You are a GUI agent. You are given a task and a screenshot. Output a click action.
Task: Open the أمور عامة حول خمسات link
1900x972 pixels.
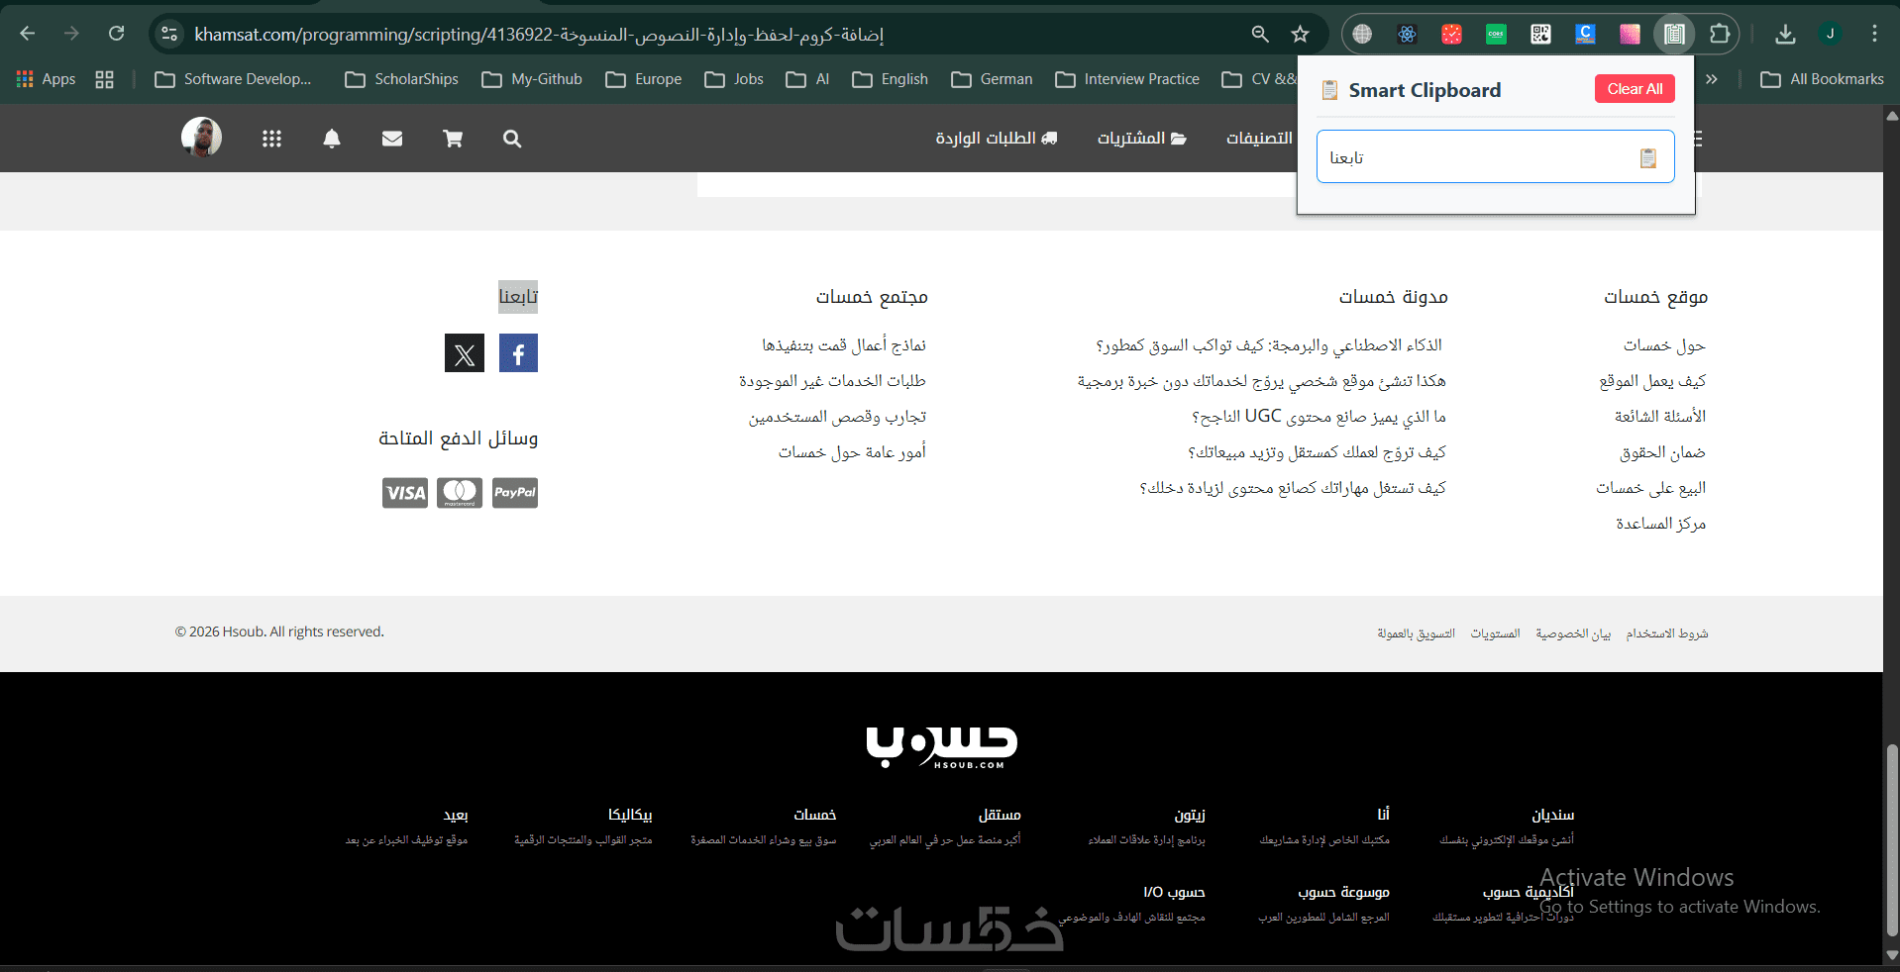click(852, 452)
